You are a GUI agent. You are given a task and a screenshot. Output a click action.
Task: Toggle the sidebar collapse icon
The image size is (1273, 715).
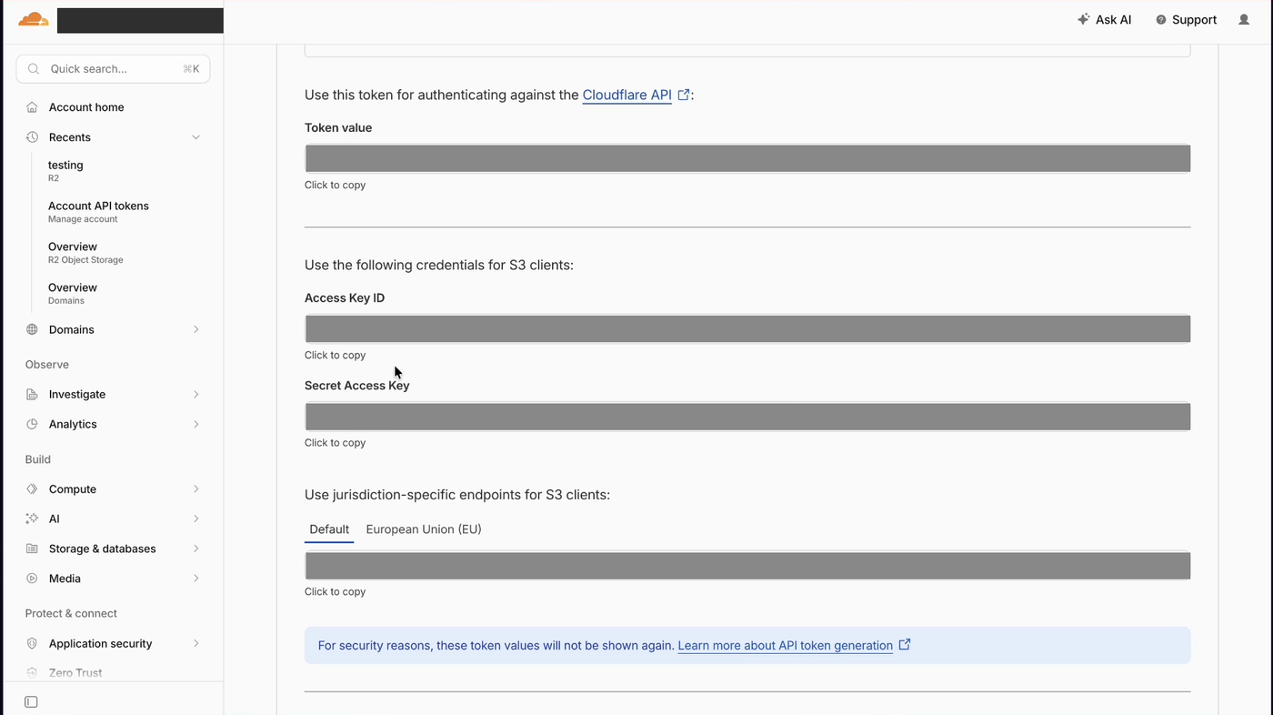tap(31, 701)
